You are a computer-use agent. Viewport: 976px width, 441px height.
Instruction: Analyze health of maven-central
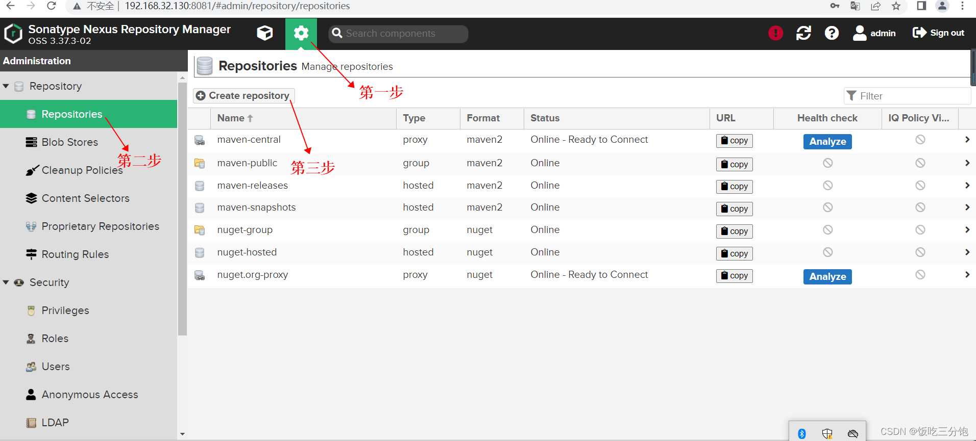tap(827, 142)
